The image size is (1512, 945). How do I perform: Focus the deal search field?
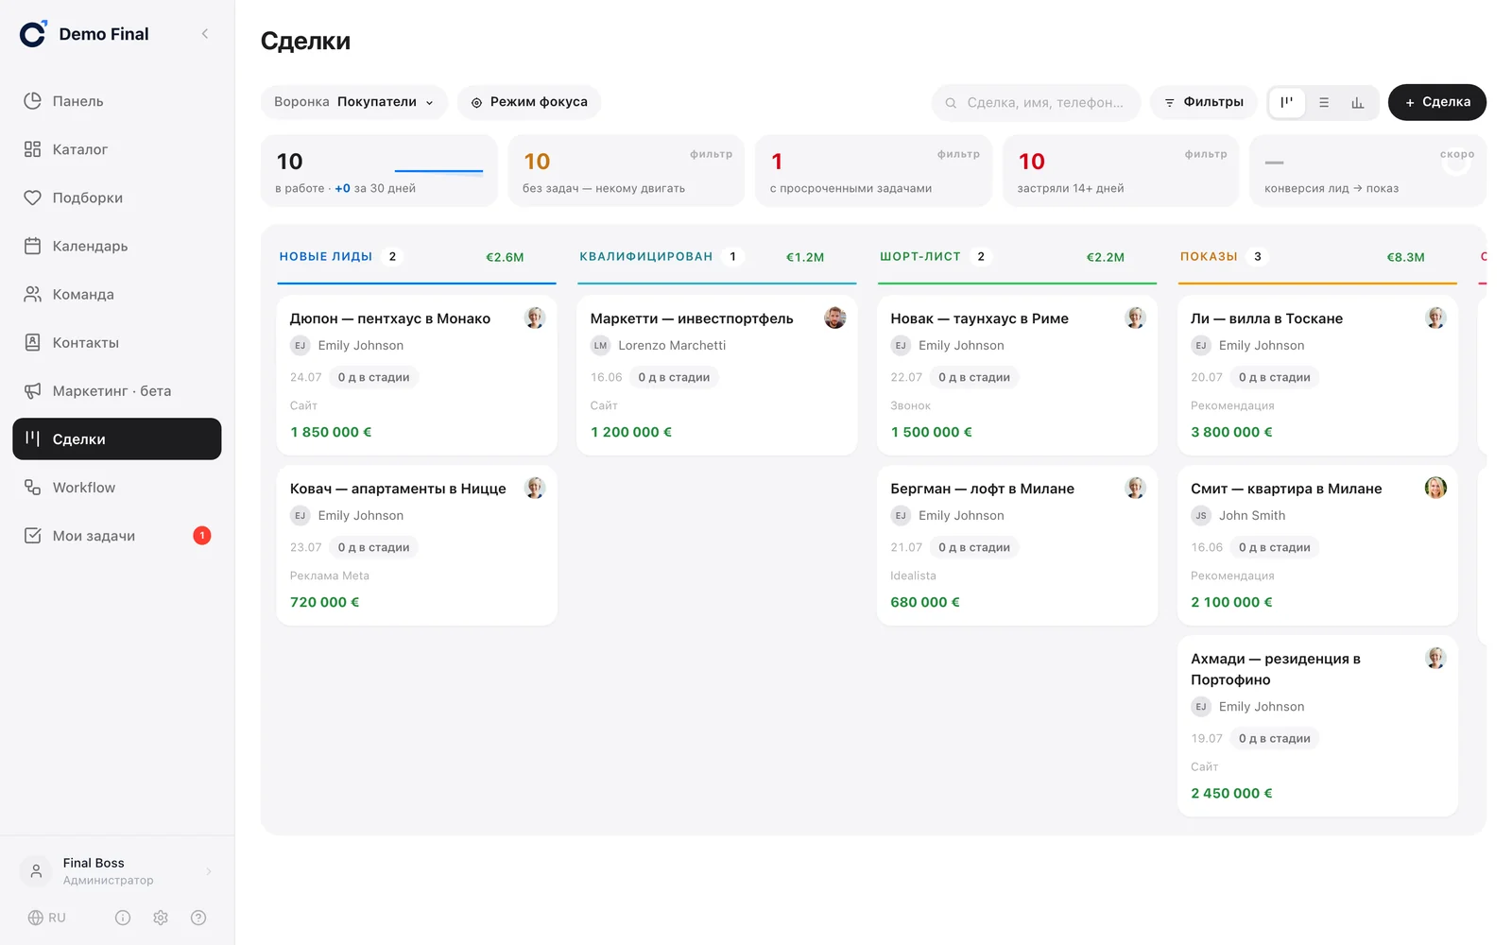coord(1036,102)
